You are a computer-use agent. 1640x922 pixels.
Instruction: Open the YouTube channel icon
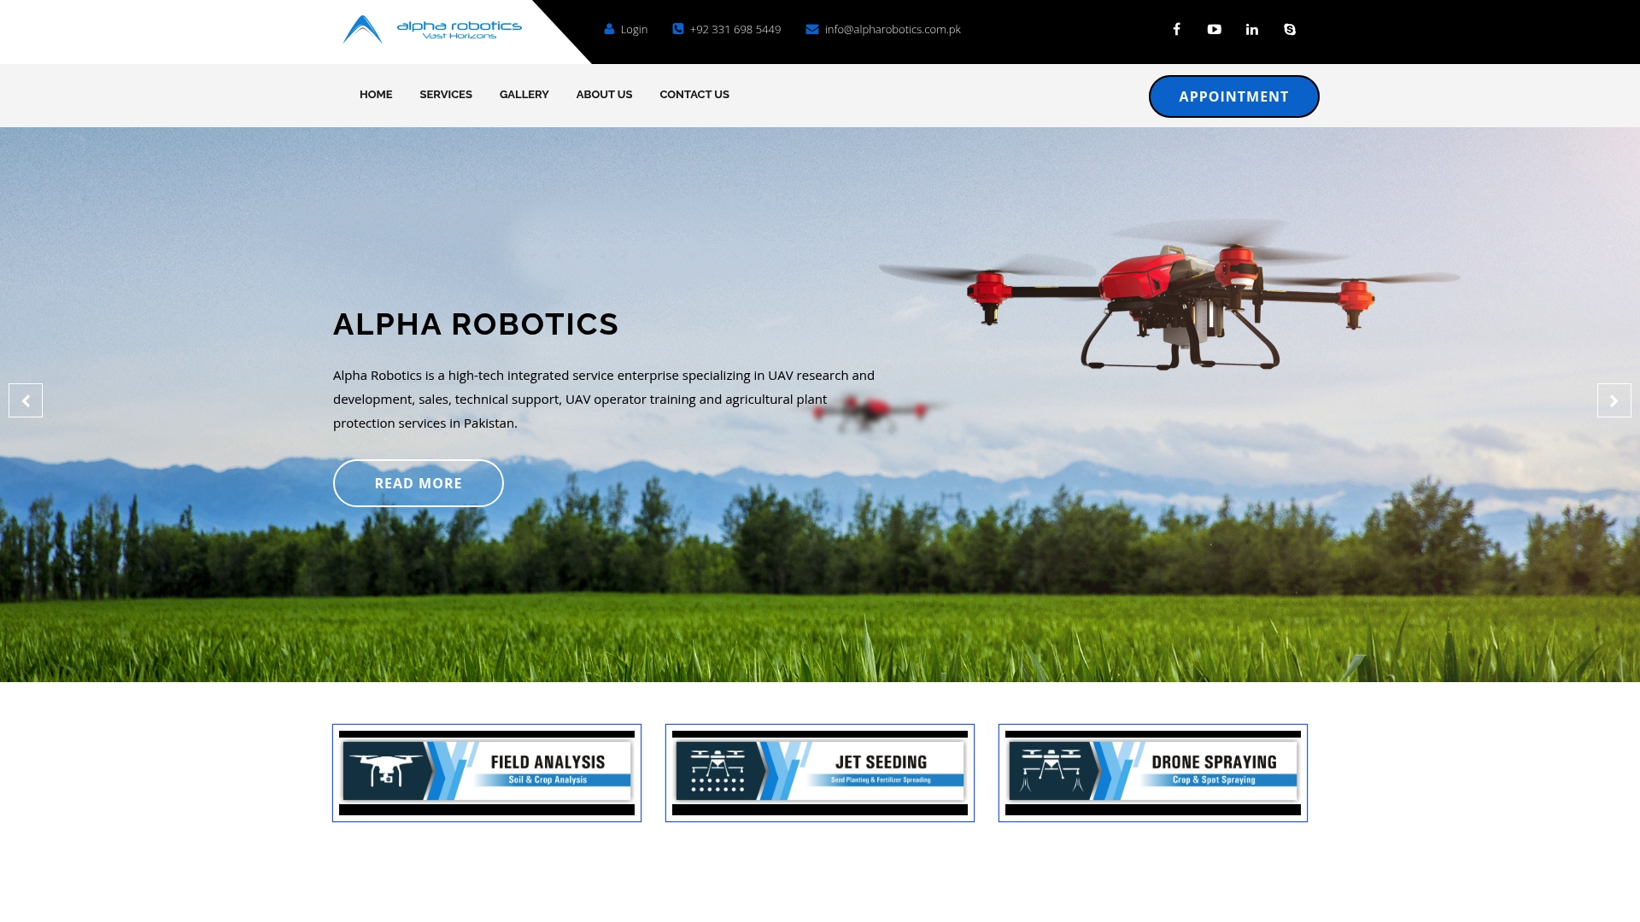point(1214,29)
